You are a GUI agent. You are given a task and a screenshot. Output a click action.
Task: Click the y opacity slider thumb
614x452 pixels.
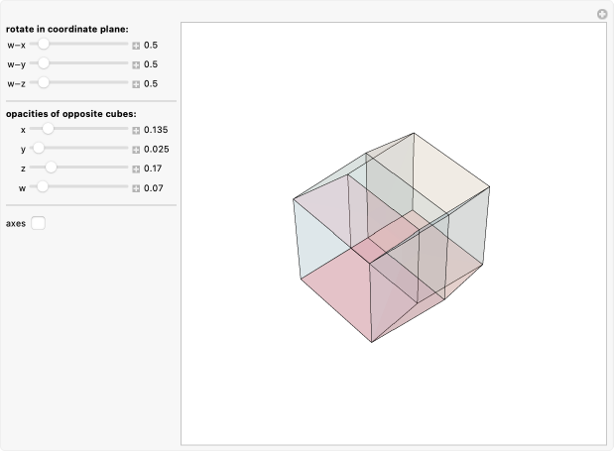click(39, 149)
